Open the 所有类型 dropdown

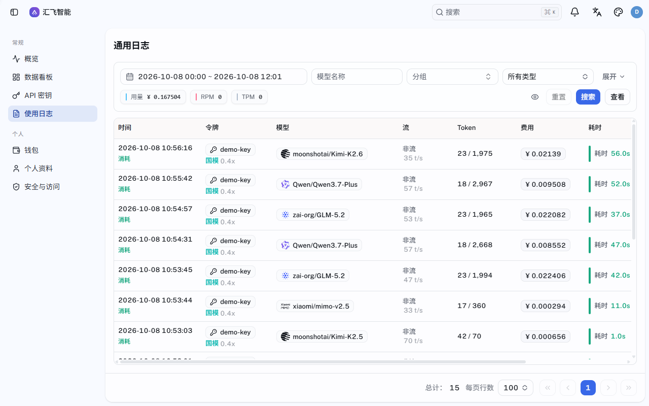pyautogui.click(x=548, y=77)
